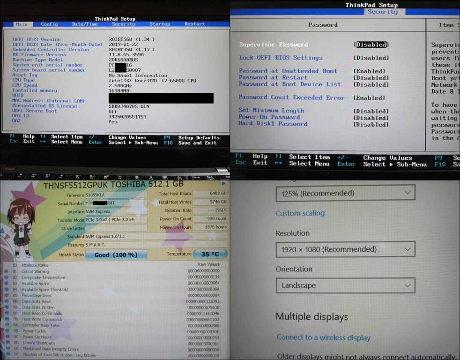Toggle Password at Restart value
460x360 pixels.
pos(371,78)
